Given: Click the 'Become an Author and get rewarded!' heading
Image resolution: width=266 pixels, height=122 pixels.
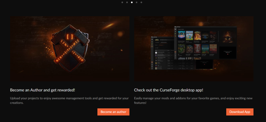Looking at the screenshot, I should tap(43, 90).
